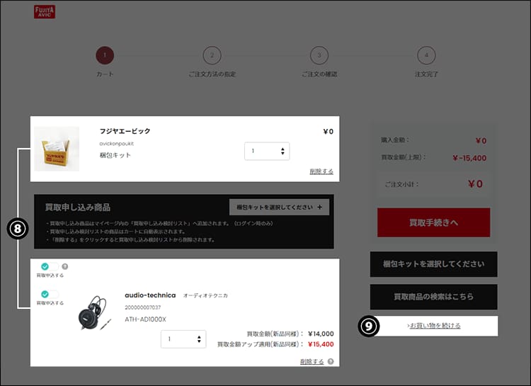The width and height of the screenshot is (531, 386).
Task: Select step 4 注文完了 circle
Action: (426, 55)
